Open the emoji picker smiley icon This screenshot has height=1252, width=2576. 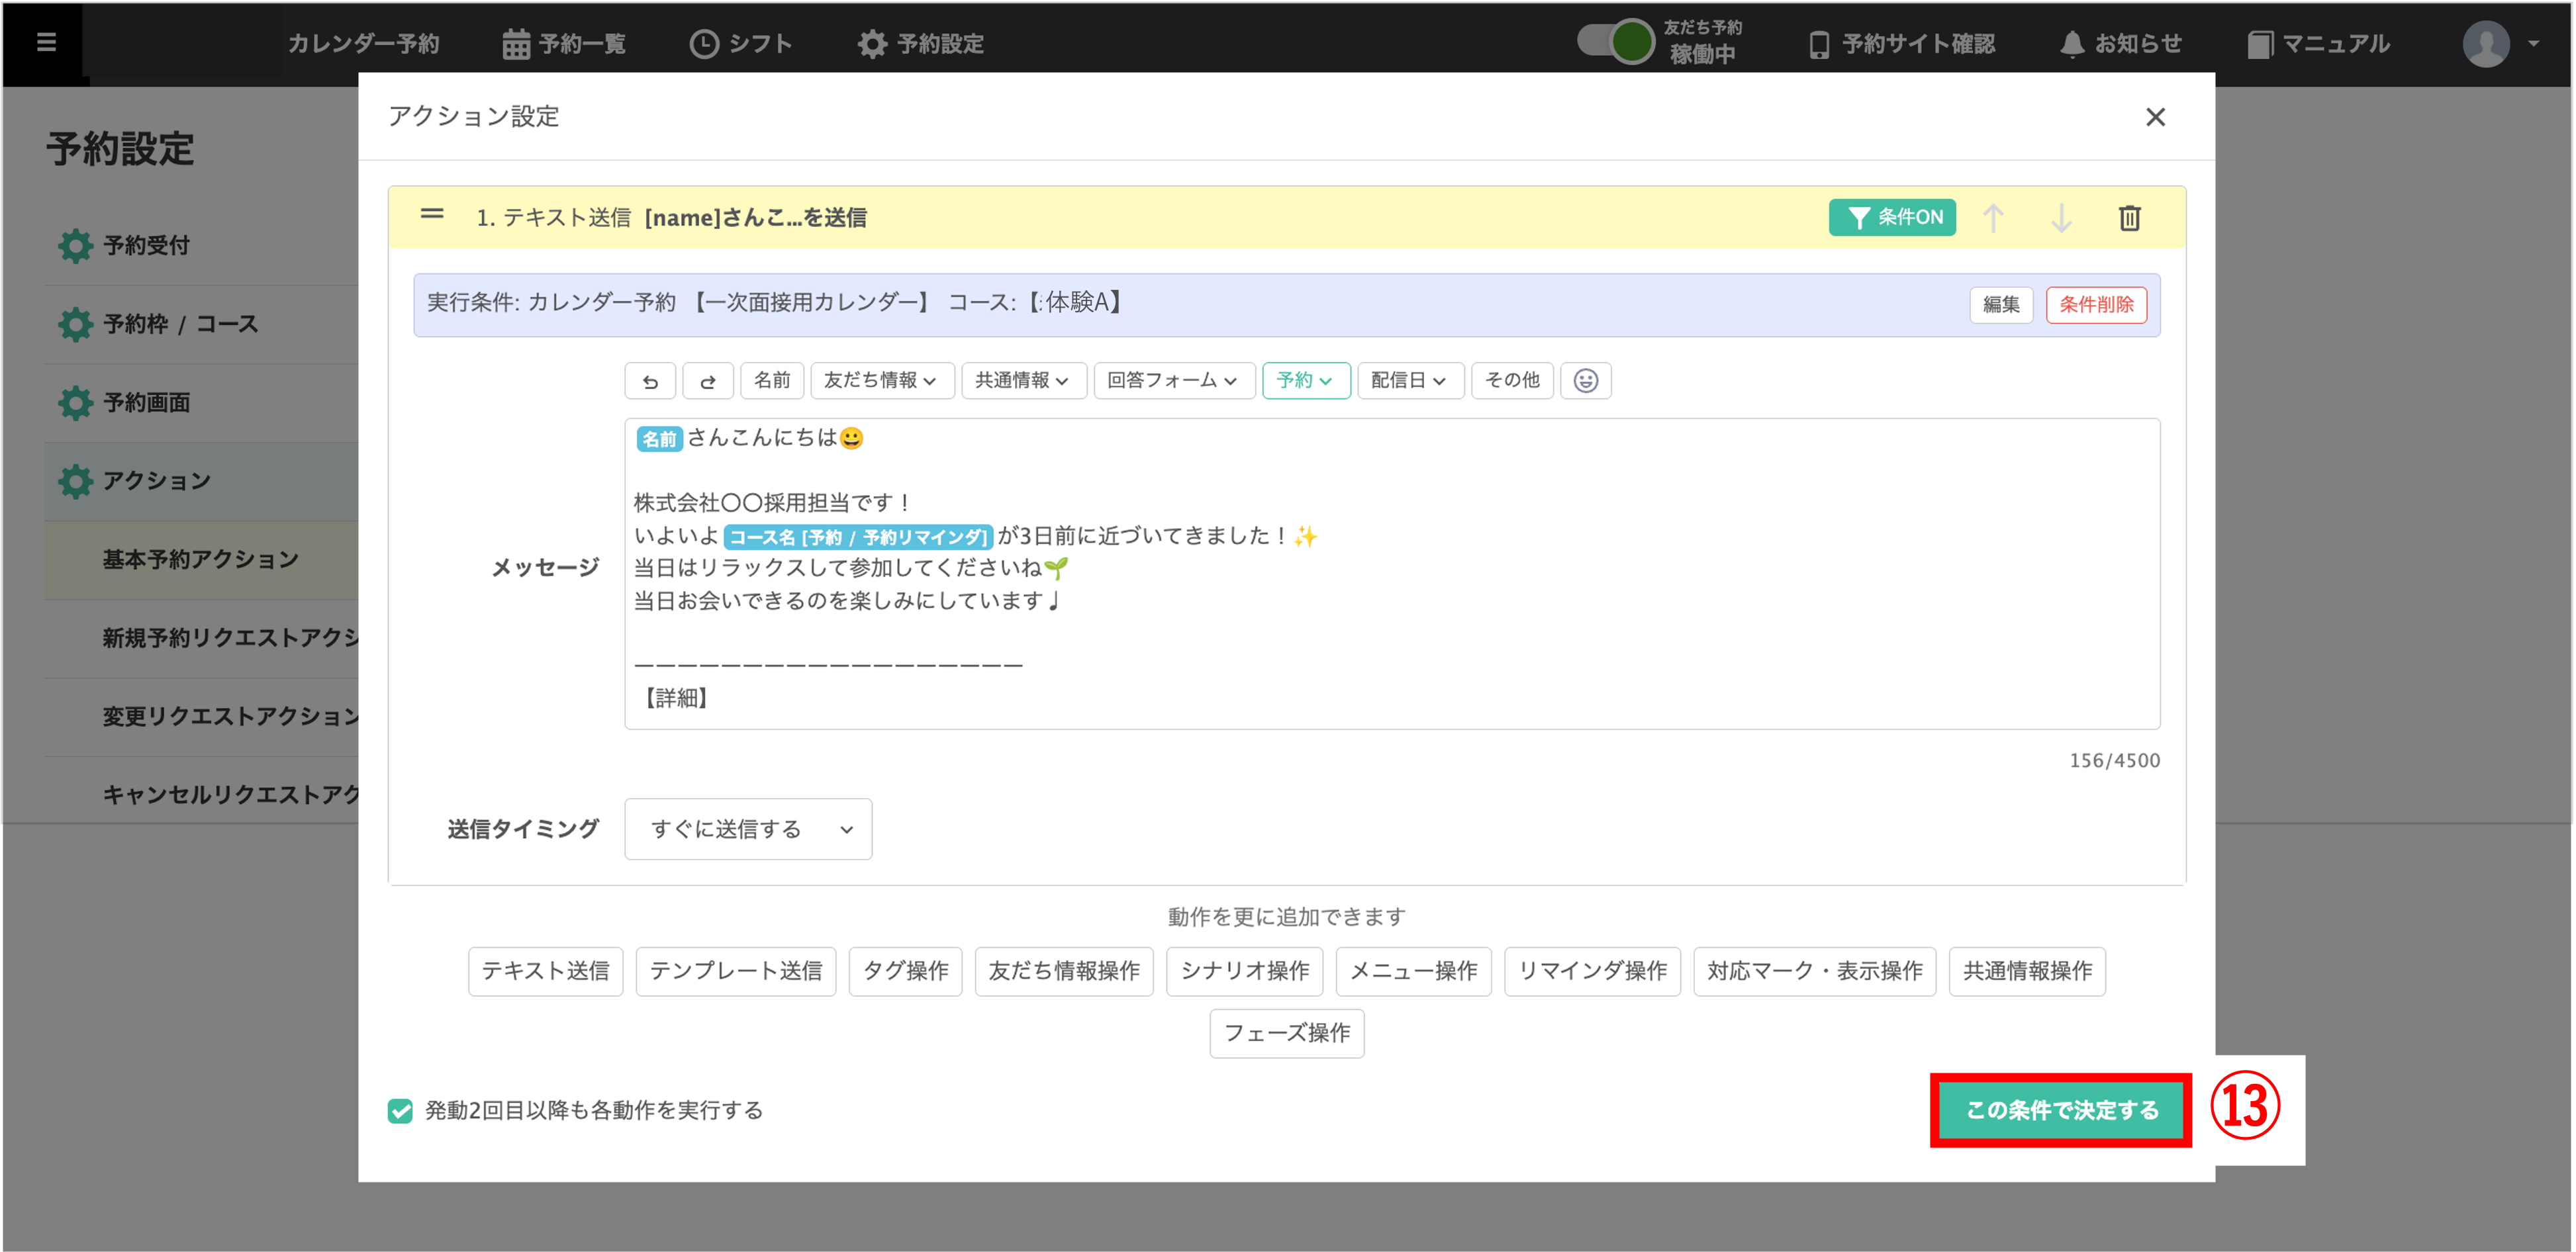tap(1585, 380)
